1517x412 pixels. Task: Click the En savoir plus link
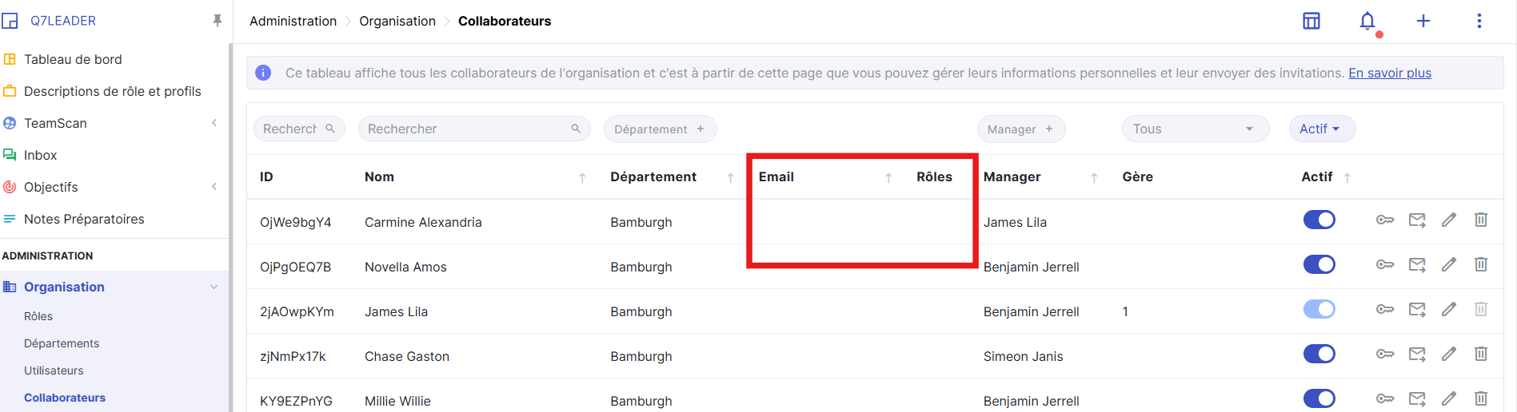pos(1389,73)
